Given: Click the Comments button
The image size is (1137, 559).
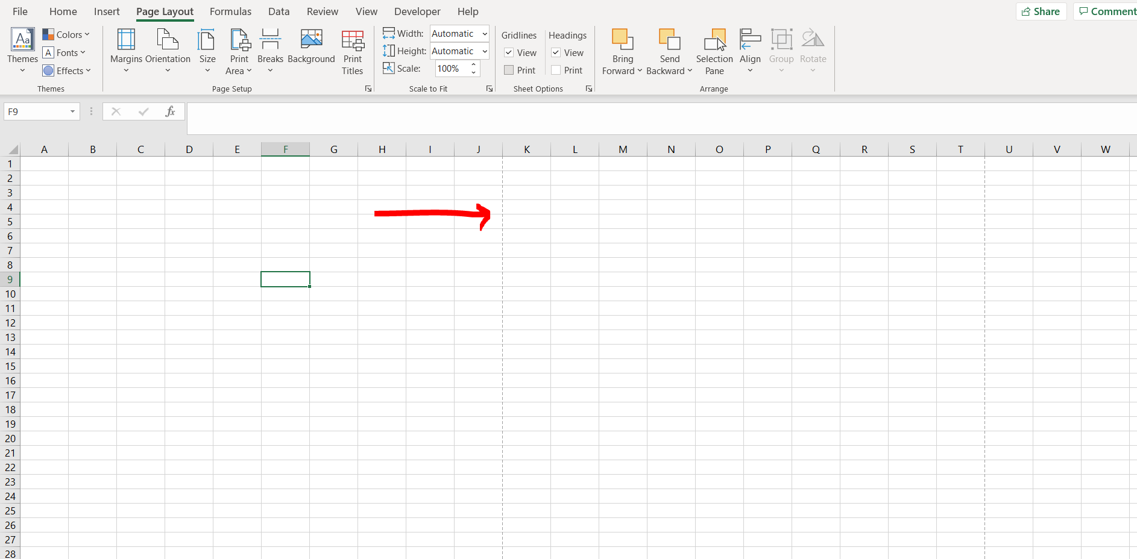Looking at the screenshot, I should (1107, 11).
